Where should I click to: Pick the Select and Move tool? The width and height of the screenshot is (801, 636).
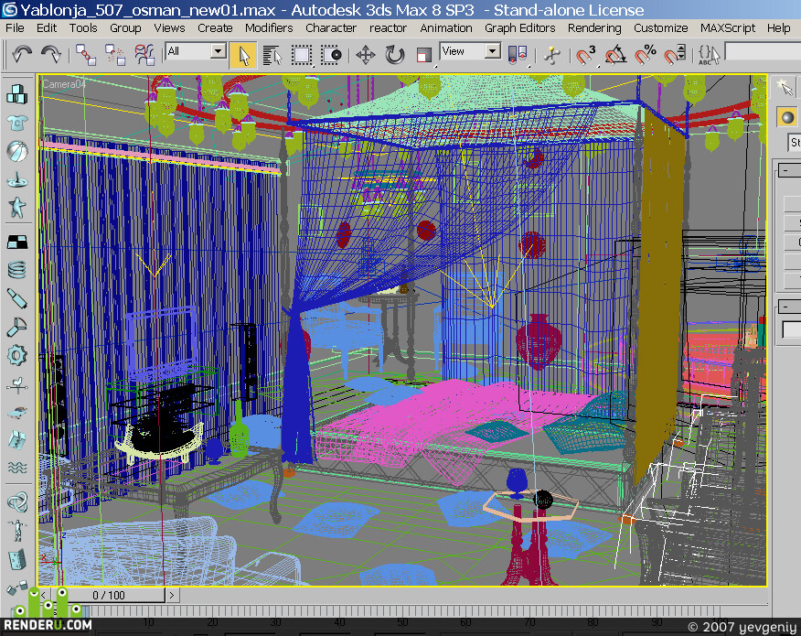coord(365,55)
